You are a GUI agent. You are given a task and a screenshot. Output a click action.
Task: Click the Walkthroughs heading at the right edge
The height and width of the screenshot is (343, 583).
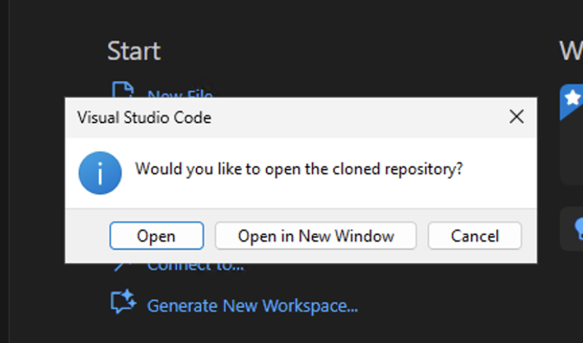point(571,51)
